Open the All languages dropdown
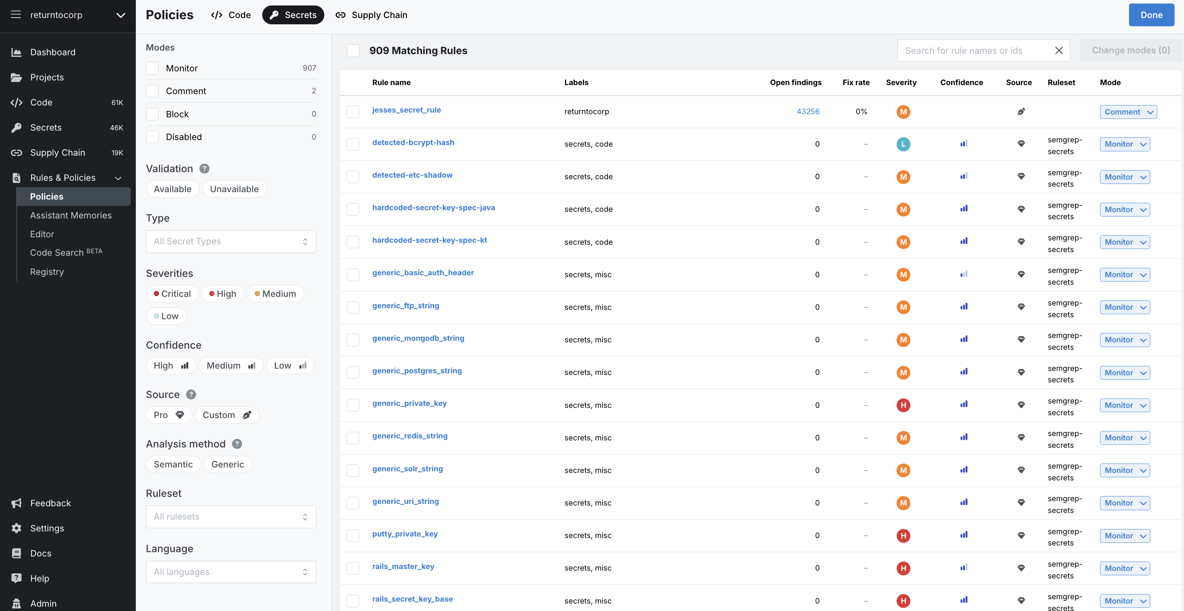Viewport: 1184px width, 611px height. coord(231,571)
